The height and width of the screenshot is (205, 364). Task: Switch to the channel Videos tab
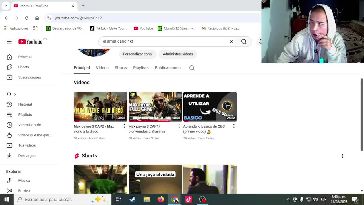pos(102,68)
